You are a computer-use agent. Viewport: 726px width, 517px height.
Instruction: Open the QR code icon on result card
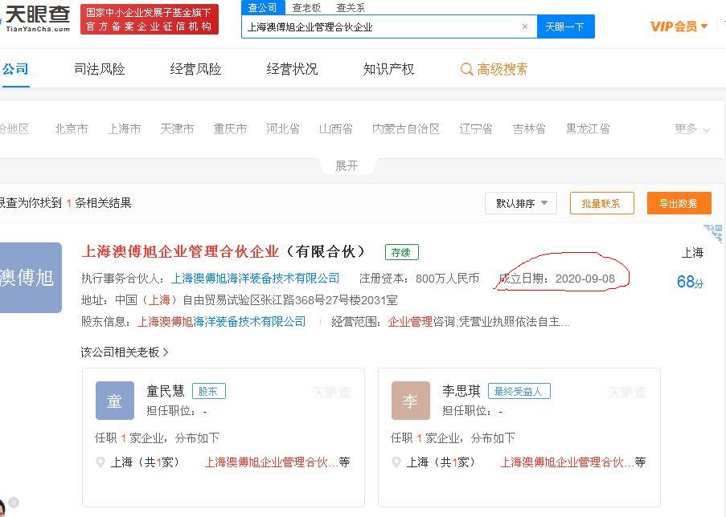coord(713,233)
